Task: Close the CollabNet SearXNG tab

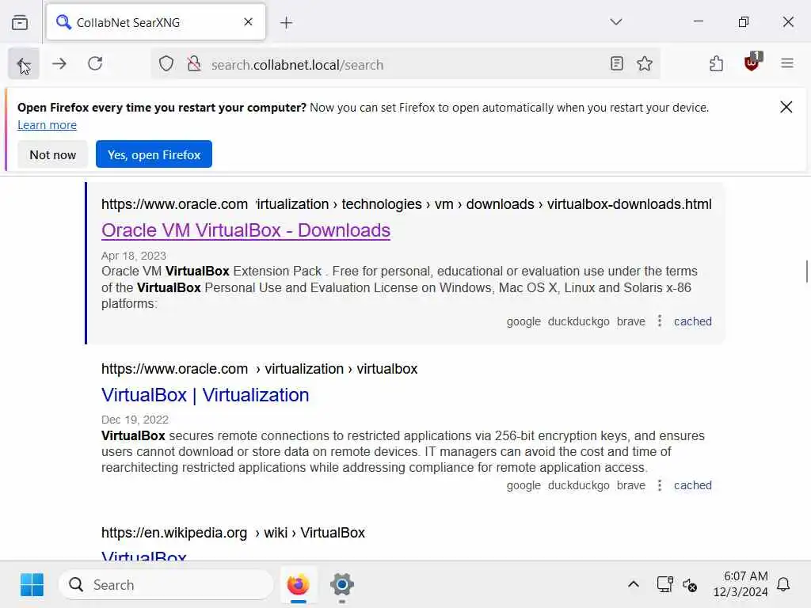Action: 248,21
